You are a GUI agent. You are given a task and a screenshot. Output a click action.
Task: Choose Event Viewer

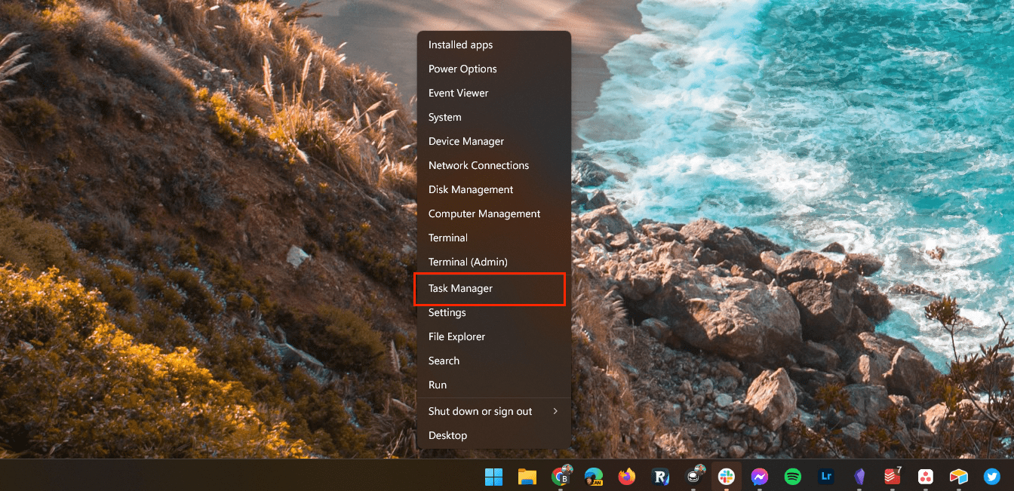click(x=493, y=93)
